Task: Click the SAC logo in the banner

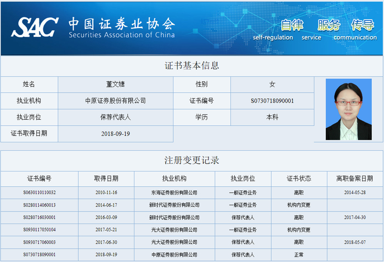Action: pos(35,27)
